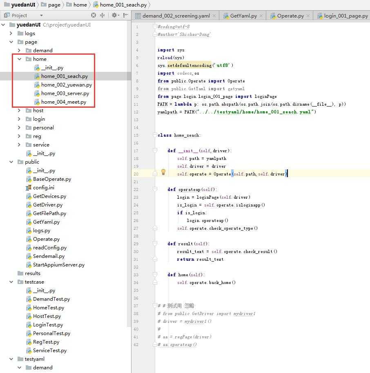Viewport: 370px width, 373px height.
Task: Click the DemandTest.py file icon
Action: [29, 299]
